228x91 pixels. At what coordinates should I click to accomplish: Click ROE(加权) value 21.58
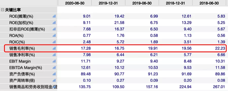pyautogui.click(x=119, y=22)
